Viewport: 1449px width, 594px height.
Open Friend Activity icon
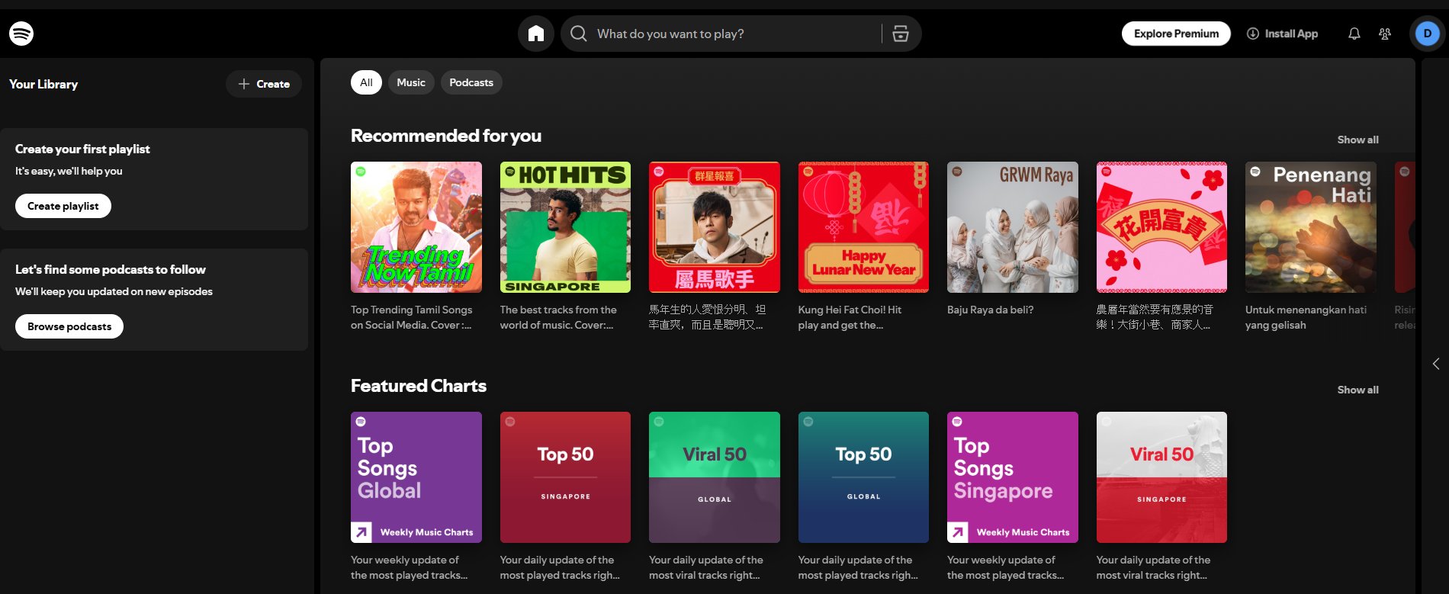pos(1385,34)
